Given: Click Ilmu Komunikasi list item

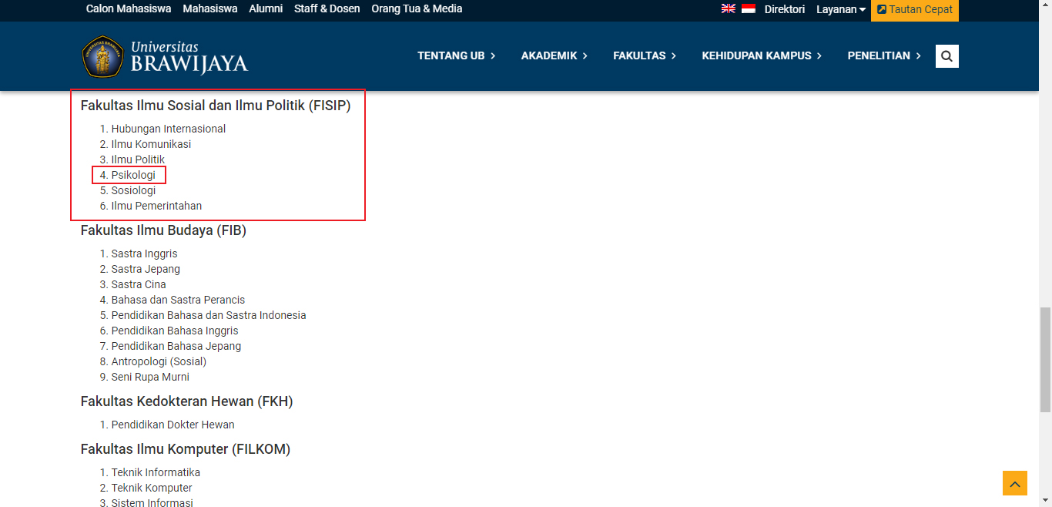Looking at the screenshot, I should (151, 144).
